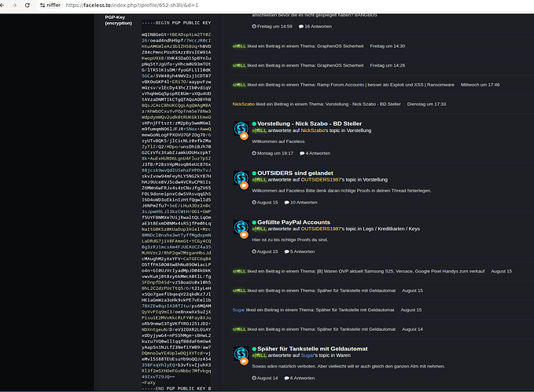Viewport: 534px width, 392px height.
Task: Click the Ramp Forum Accounts liked activity entry
Action: click(366, 85)
